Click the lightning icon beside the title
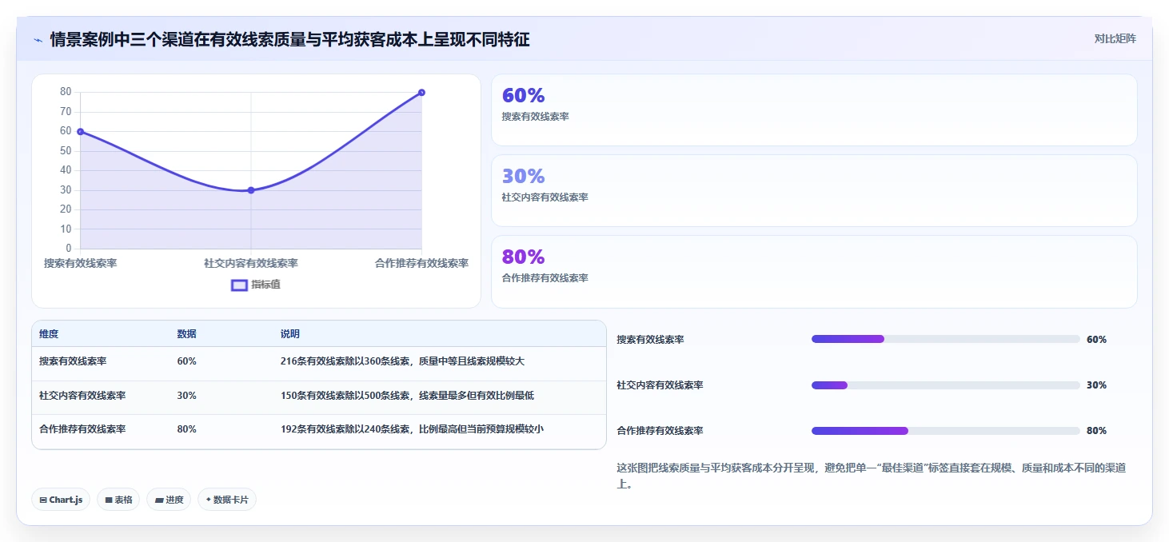Viewport: 1169px width, 542px height. click(38, 39)
